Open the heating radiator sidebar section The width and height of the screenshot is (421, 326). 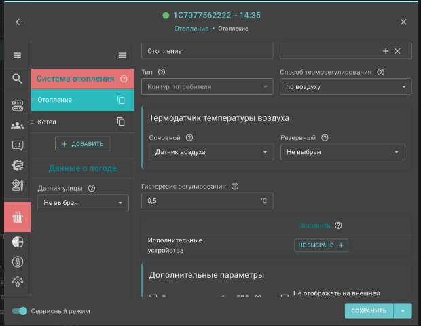tap(18, 218)
